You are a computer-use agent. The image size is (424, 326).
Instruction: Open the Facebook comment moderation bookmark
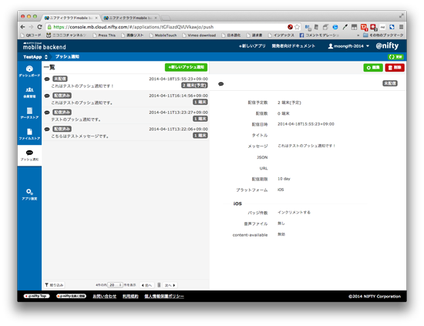(x=319, y=35)
